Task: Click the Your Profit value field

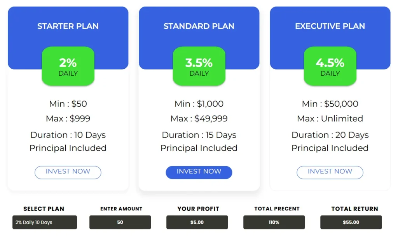Action: pos(197,222)
